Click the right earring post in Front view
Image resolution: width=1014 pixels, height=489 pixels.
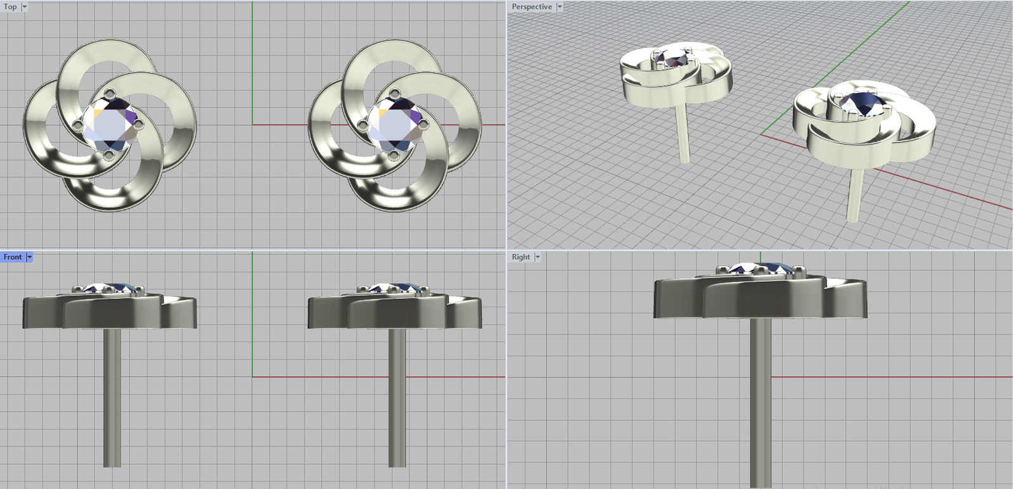pos(397,399)
